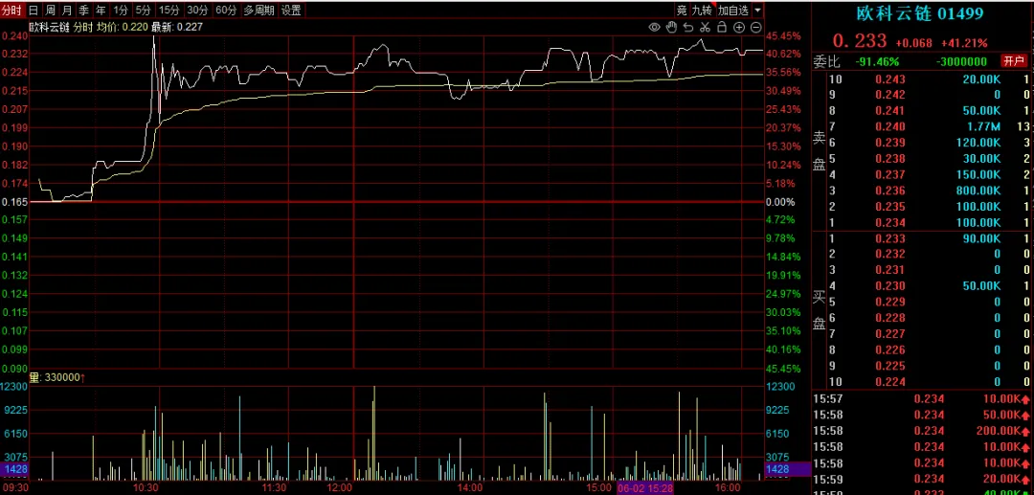Open the 多周期 multi-period view

click(x=258, y=10)
